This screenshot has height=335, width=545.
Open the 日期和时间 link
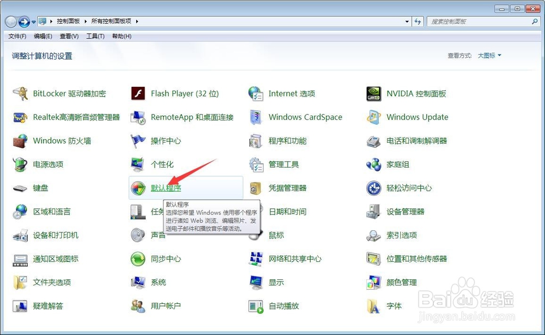tap(287, 212)
